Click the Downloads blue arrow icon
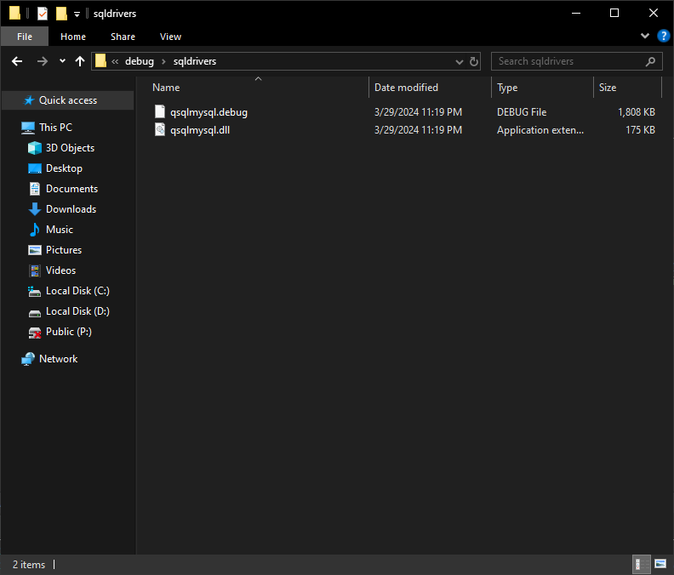This screenshot has height=575, width=674. 34,209
